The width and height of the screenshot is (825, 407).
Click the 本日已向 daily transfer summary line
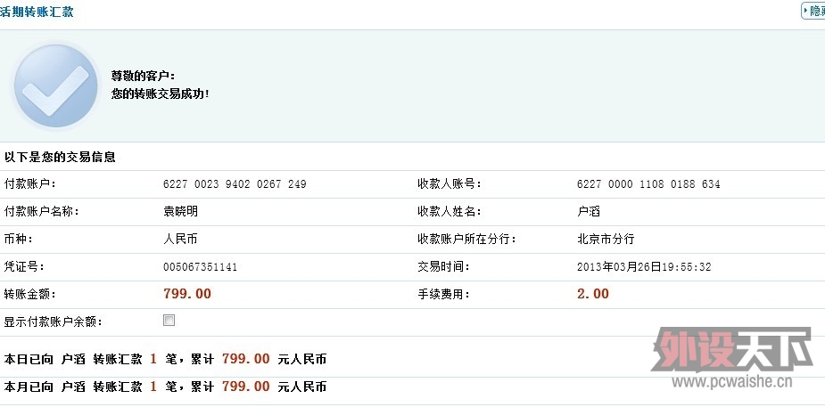165,360
